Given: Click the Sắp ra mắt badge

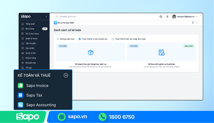Looking at the screenshot, I should (x=189, y=46).
